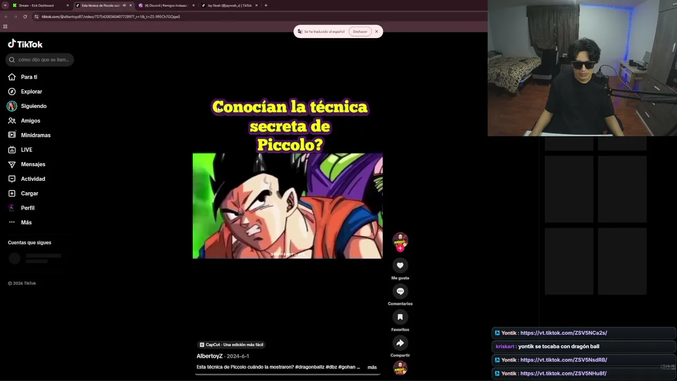Screen dimensions: 677x381
Task: Click the browser forward arrow
Action: (15, 16)
